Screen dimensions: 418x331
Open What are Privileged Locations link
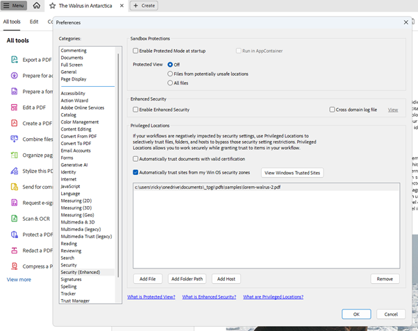tap(273, 297)
